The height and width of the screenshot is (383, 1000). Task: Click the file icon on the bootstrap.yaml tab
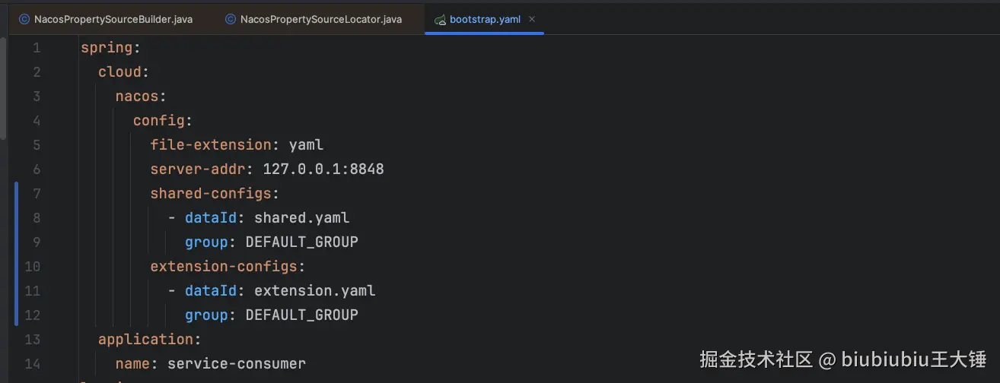point(439,19)
